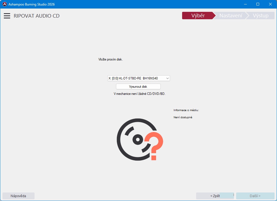
Task: Maximize the Burning Studio window
Action: [x=258, y=4]
